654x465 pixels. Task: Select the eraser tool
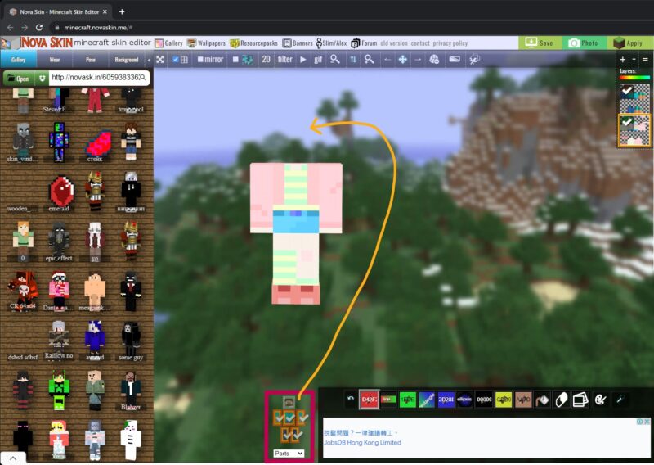562,400
